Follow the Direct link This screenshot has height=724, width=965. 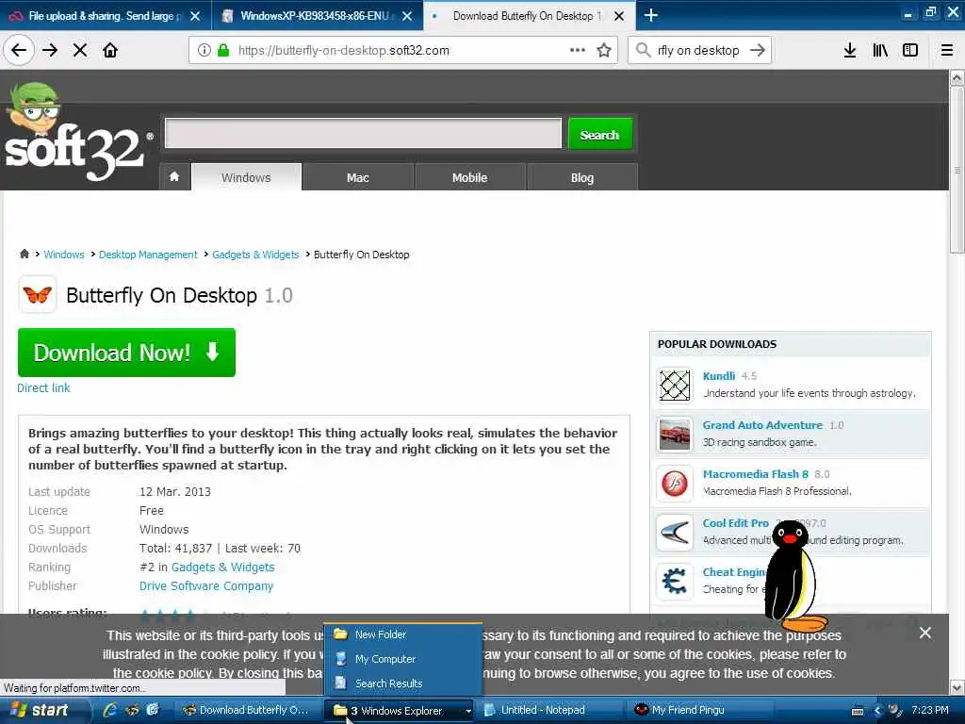point(43,387)
